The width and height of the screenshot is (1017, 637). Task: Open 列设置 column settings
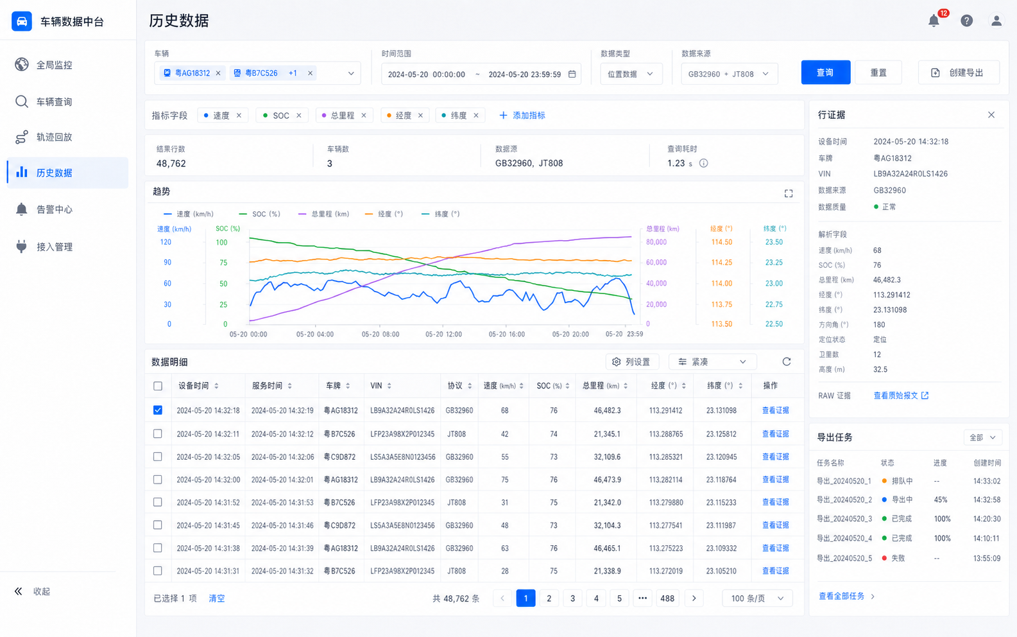[631, 362]
